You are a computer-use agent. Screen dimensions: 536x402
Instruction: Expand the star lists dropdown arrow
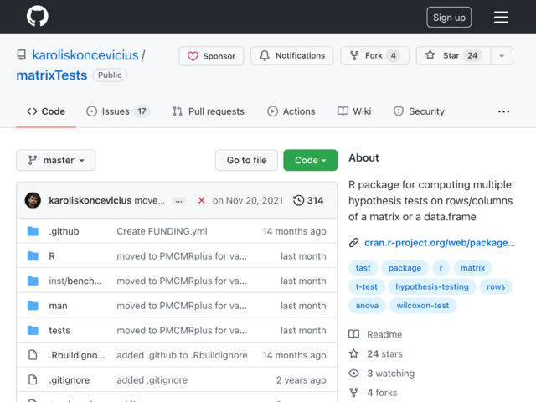coord(502,56)
